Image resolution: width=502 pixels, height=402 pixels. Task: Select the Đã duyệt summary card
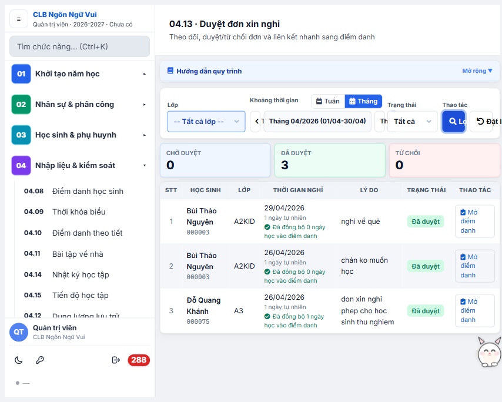tap(330, 160)
